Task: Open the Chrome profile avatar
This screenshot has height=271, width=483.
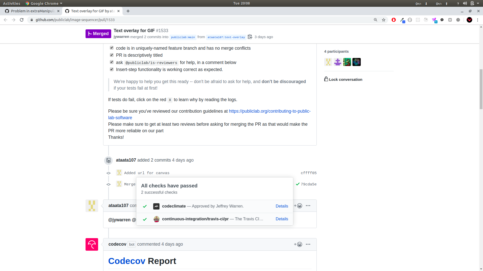Action: [469, 20]
